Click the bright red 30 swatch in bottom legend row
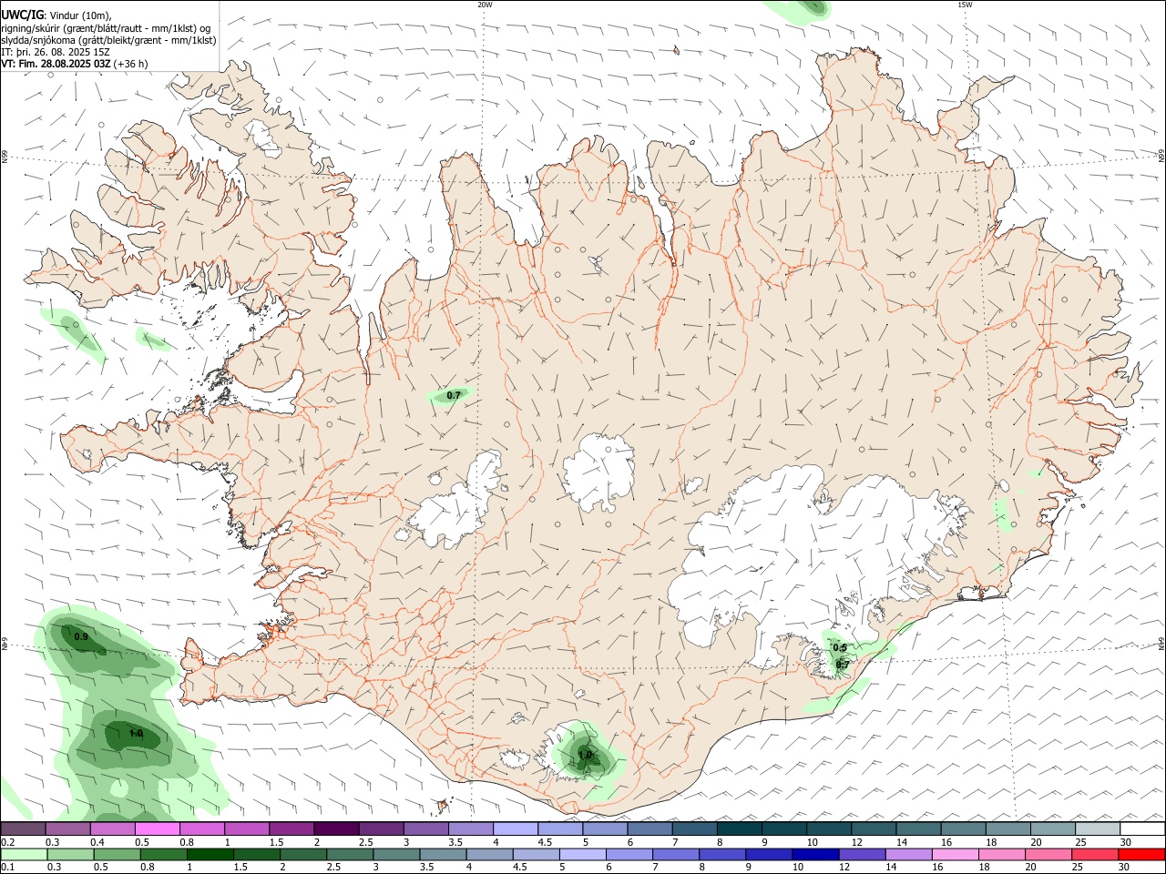The image size is (1166, 874). coord(1141,854)
